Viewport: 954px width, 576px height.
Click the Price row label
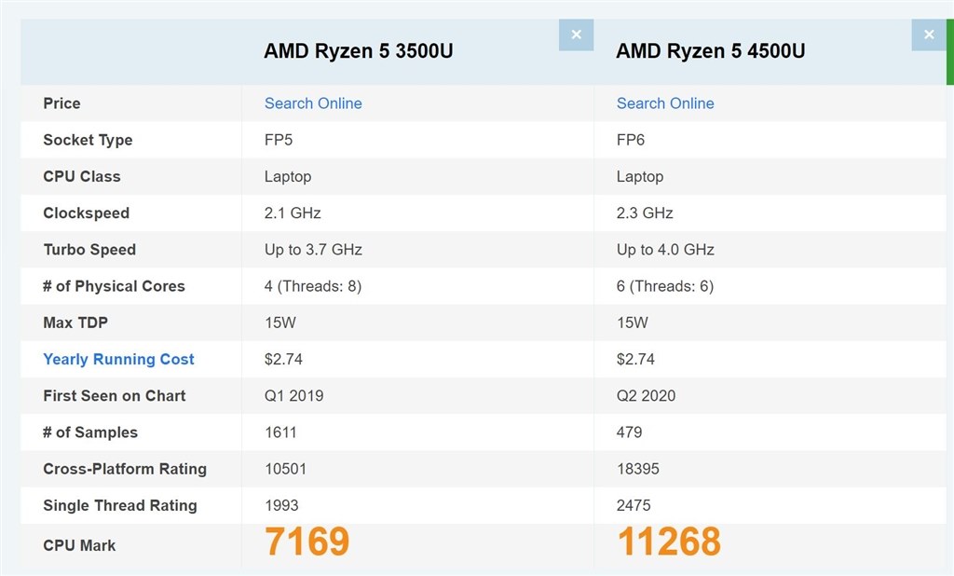pos(61,103)
